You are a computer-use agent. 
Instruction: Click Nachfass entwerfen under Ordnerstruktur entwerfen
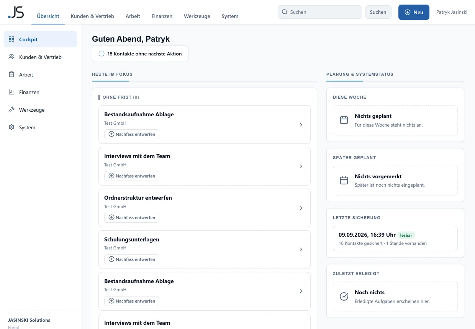tap(132, 218)
